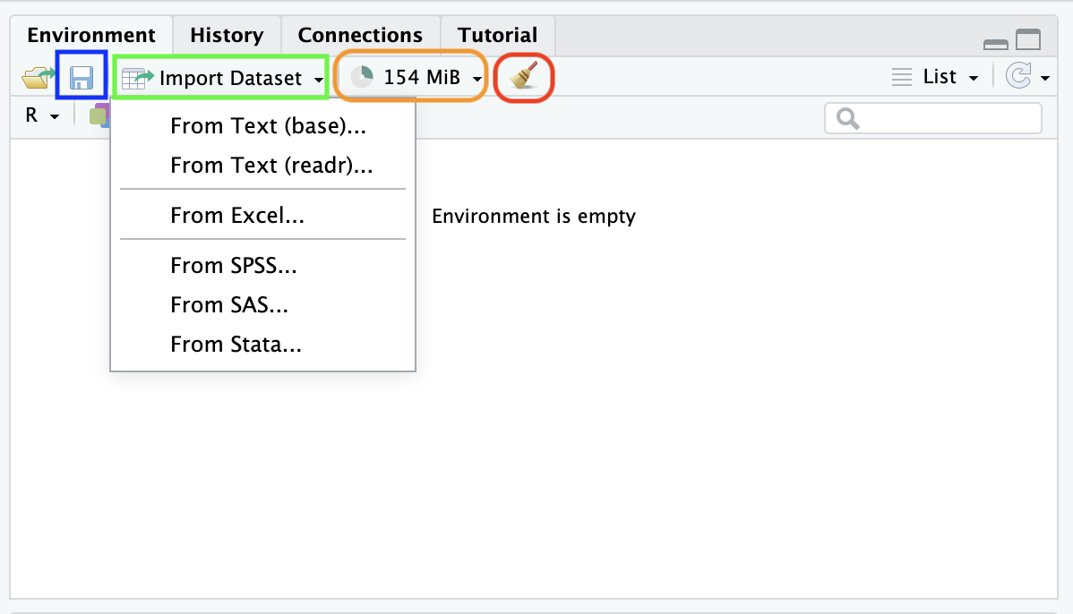Minimize the Environment pane

pos(995,43)
